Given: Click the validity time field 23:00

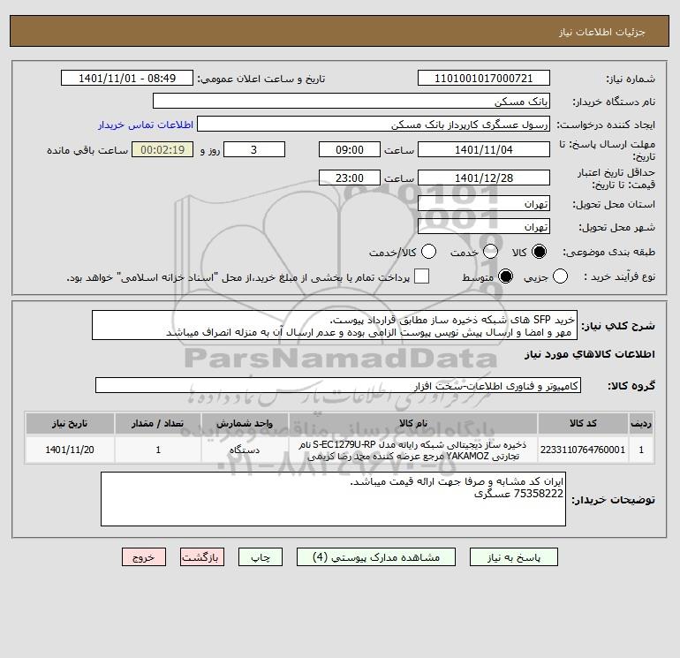Looking at the screenshot, I should 350,178.
